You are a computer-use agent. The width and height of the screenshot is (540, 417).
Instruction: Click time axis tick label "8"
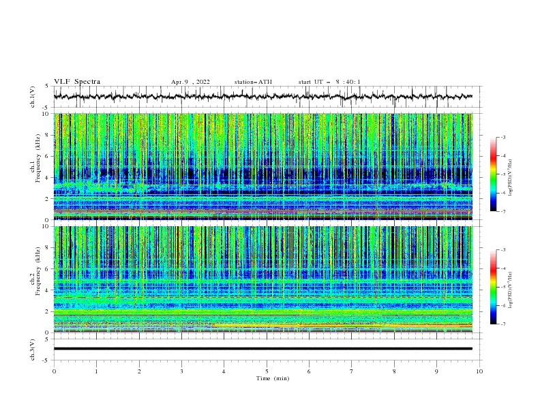tap(394, 371)
